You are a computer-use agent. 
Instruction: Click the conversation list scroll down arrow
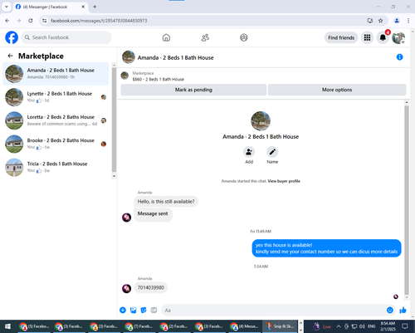tap(114, 176)
